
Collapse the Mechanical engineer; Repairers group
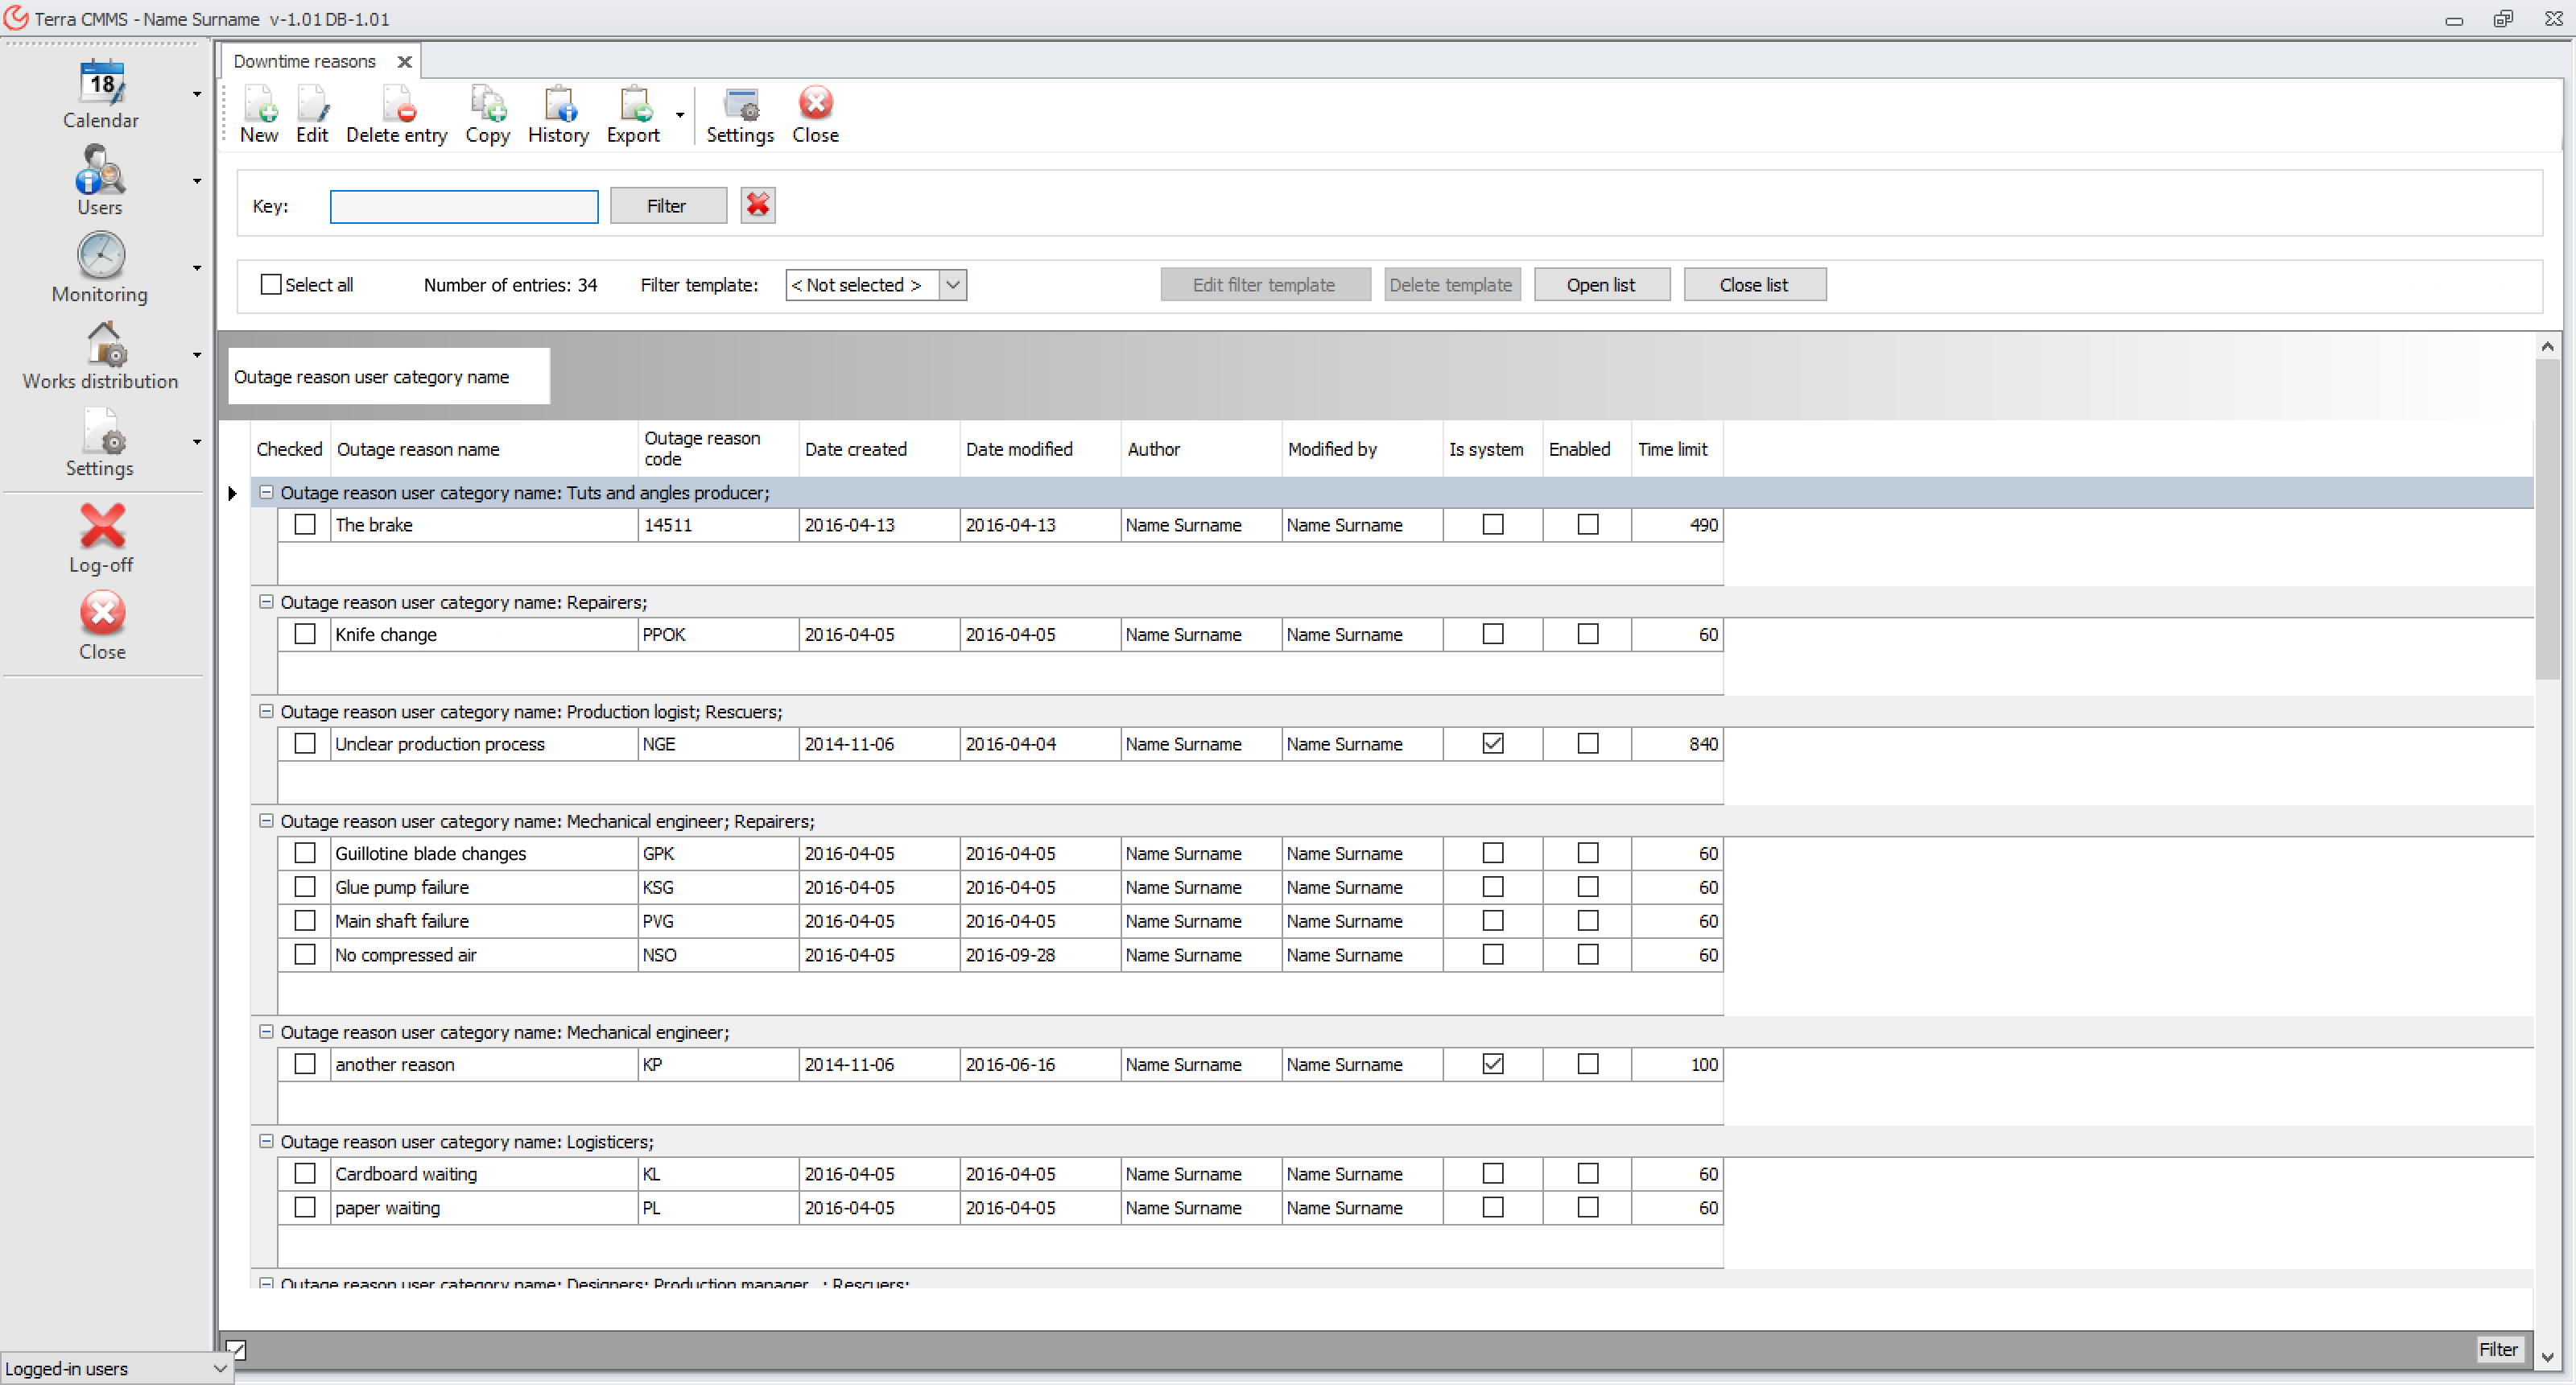(266, 821)
